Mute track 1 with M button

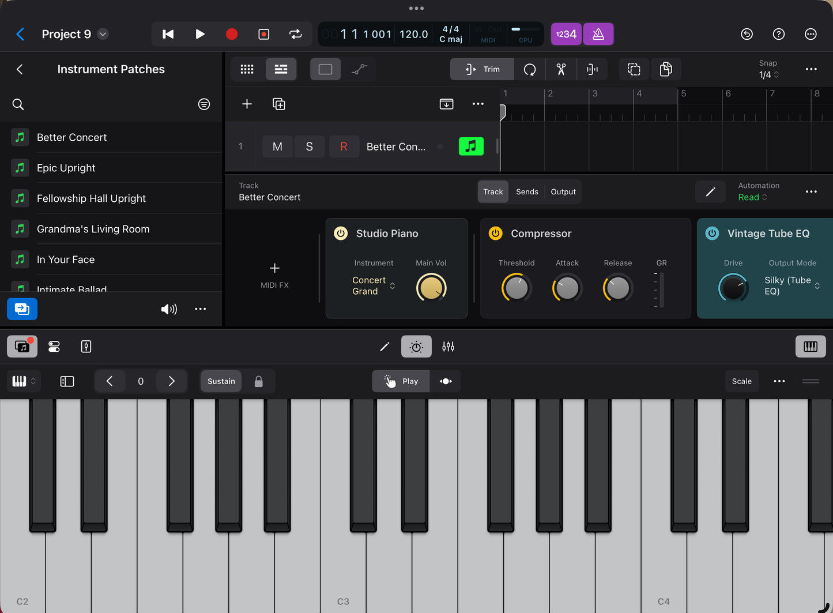[x=277, y=146]
